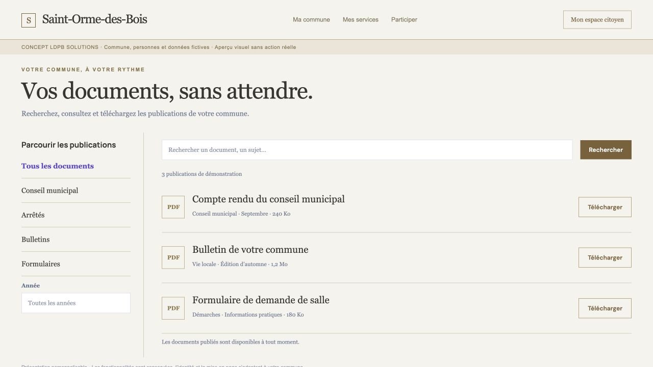
Task: Open the Bulletin de votre commune title
Action: point(250,250)
